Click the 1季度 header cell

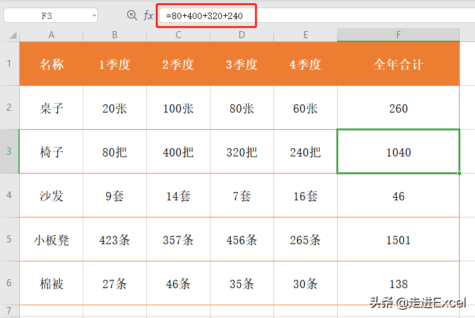[x=115, y=64]
